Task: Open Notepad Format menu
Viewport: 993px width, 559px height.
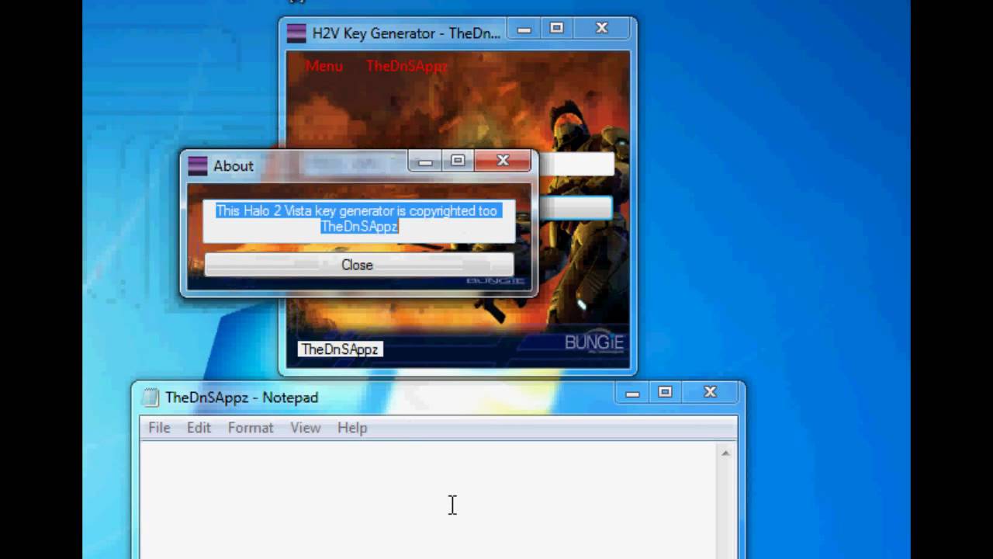Action: click(251, 428)
